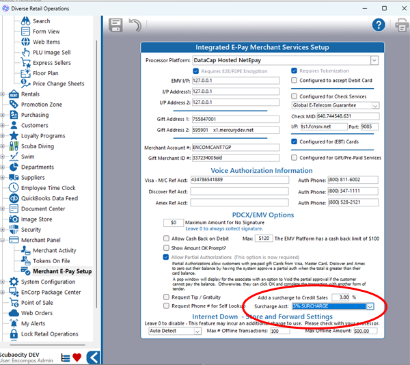This screenshot has width=410, height=365.
Task: Select Lock Retail Operations entry
Action: pyautogui.click(x=49, y=334)
